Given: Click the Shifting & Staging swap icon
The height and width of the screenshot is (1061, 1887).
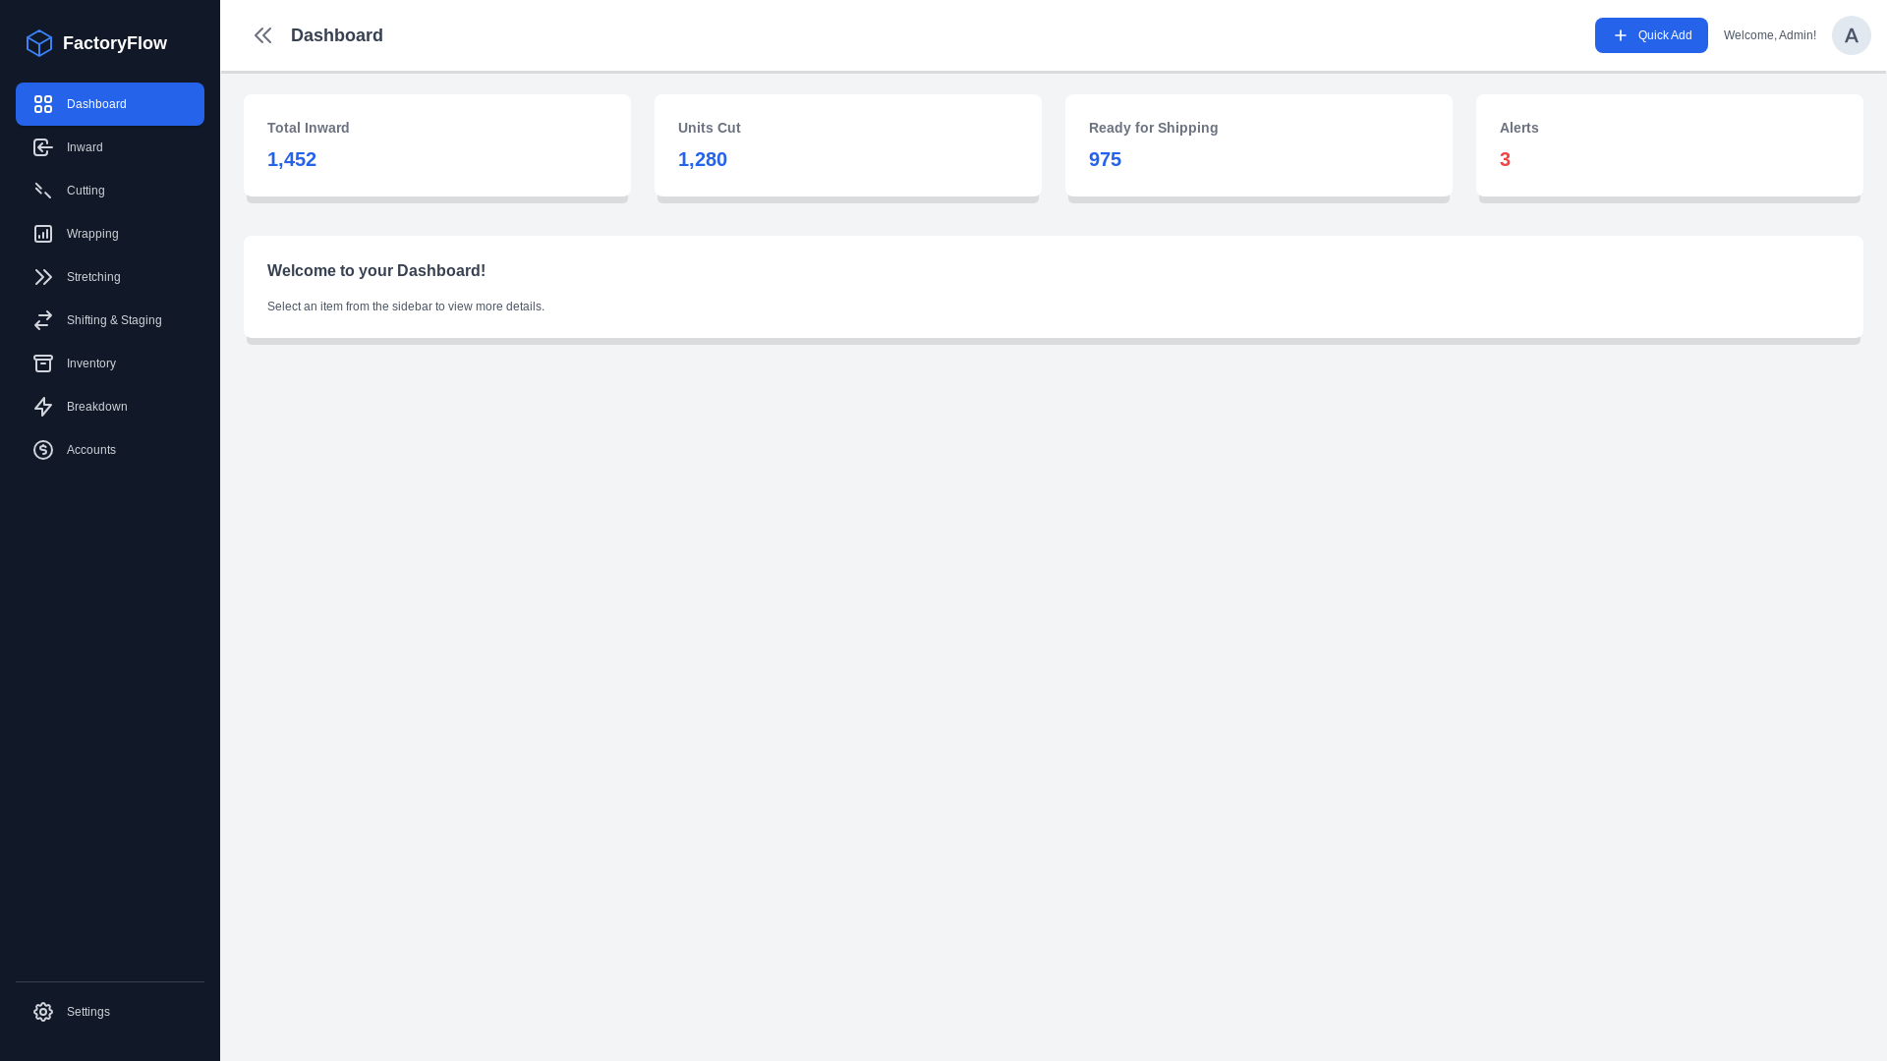Looking at the screenshot, I should (x=43, y=320).
